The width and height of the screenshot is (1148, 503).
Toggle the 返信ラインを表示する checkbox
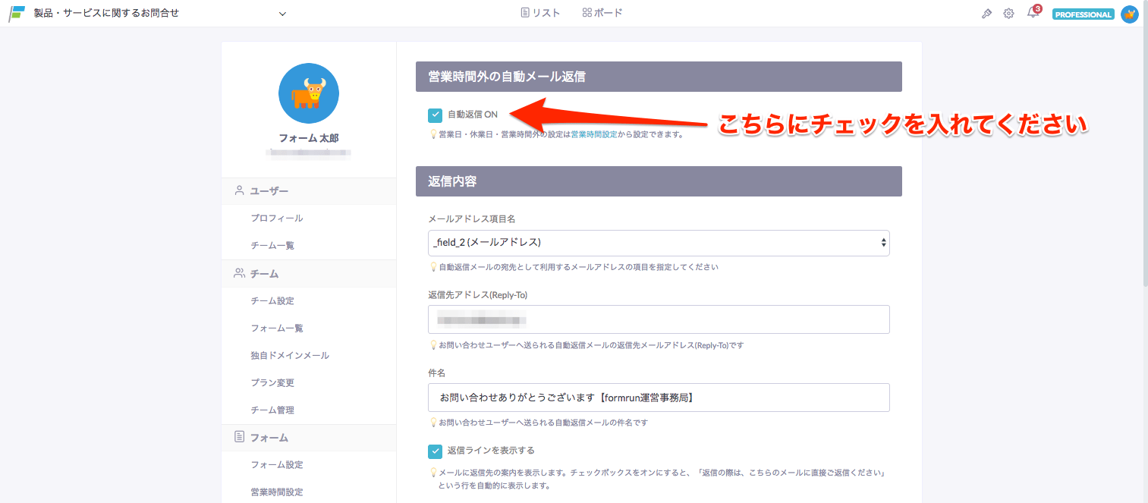coord(435,450)
